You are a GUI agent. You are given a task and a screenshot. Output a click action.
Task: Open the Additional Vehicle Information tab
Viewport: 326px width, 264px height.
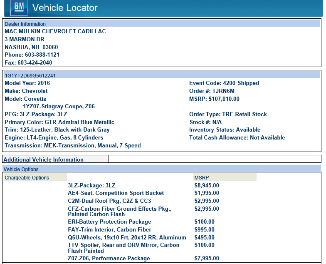pyautogui.click(x=56, y=159)
